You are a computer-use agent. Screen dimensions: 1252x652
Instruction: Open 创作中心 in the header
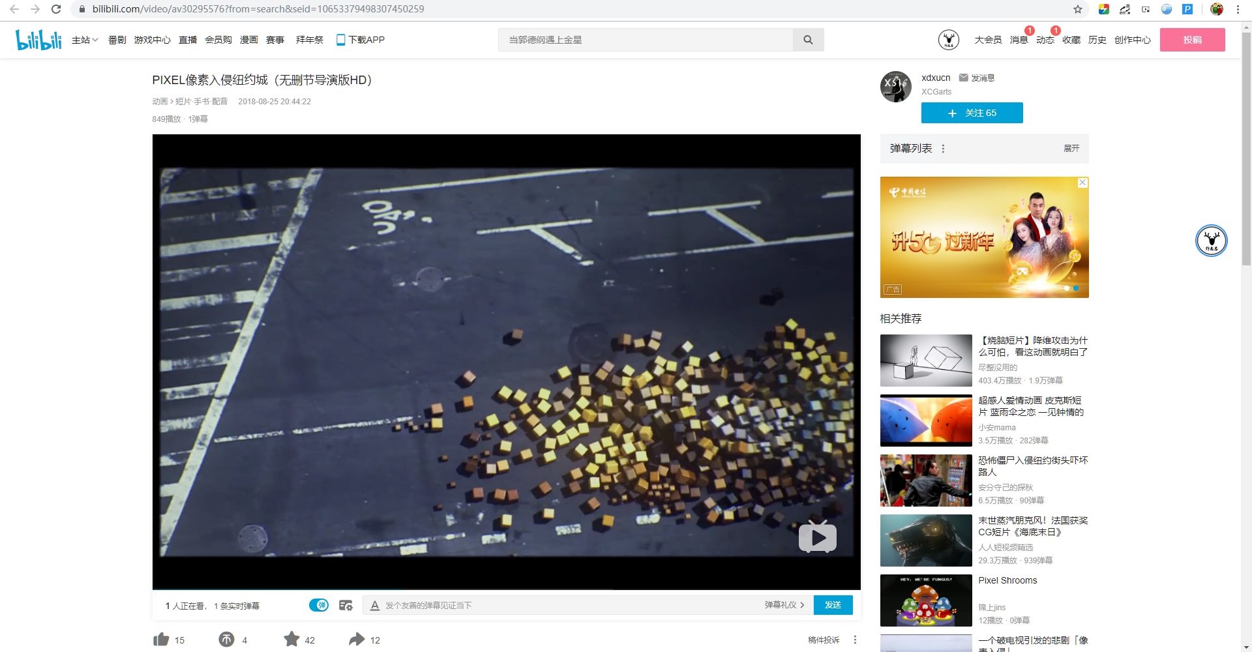(1132, 40)
